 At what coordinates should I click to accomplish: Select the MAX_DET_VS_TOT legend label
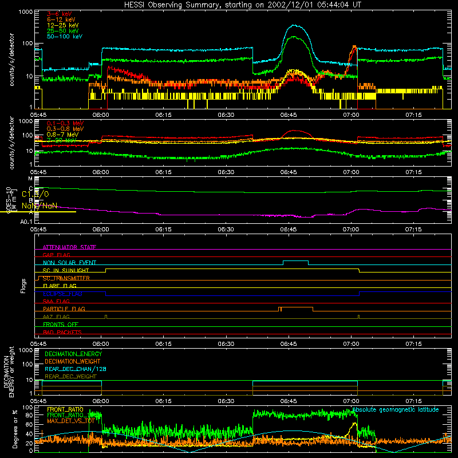coord(70,421)
